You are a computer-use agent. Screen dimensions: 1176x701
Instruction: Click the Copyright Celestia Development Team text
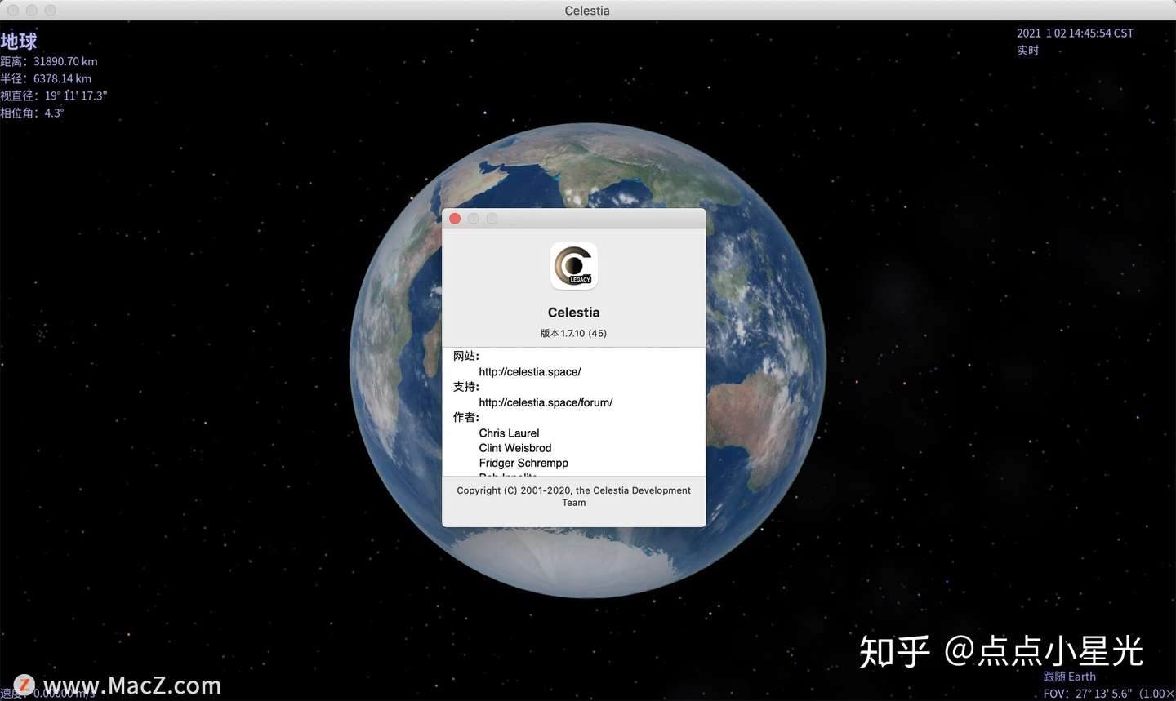[x=573, y=496]
